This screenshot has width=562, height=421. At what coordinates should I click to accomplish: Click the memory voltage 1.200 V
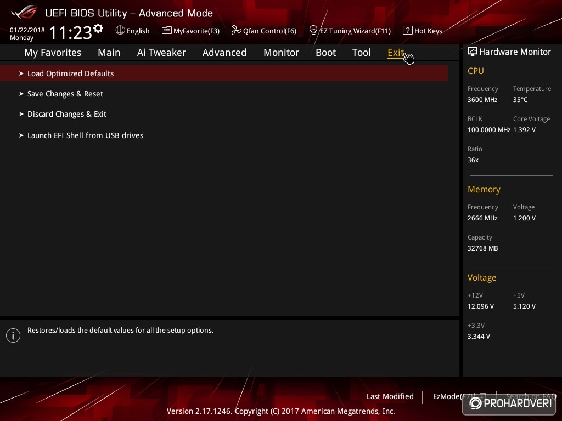tap(524, 218)
